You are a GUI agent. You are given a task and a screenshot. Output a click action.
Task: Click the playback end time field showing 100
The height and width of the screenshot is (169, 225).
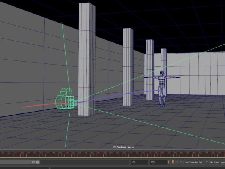point(139,162)
